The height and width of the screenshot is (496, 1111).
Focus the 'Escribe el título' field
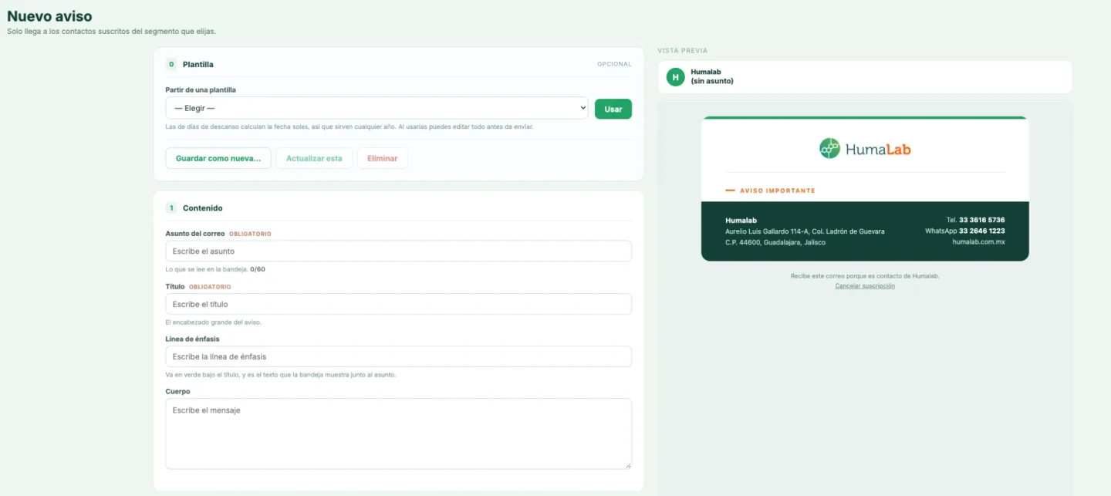(x=398, y=304)
